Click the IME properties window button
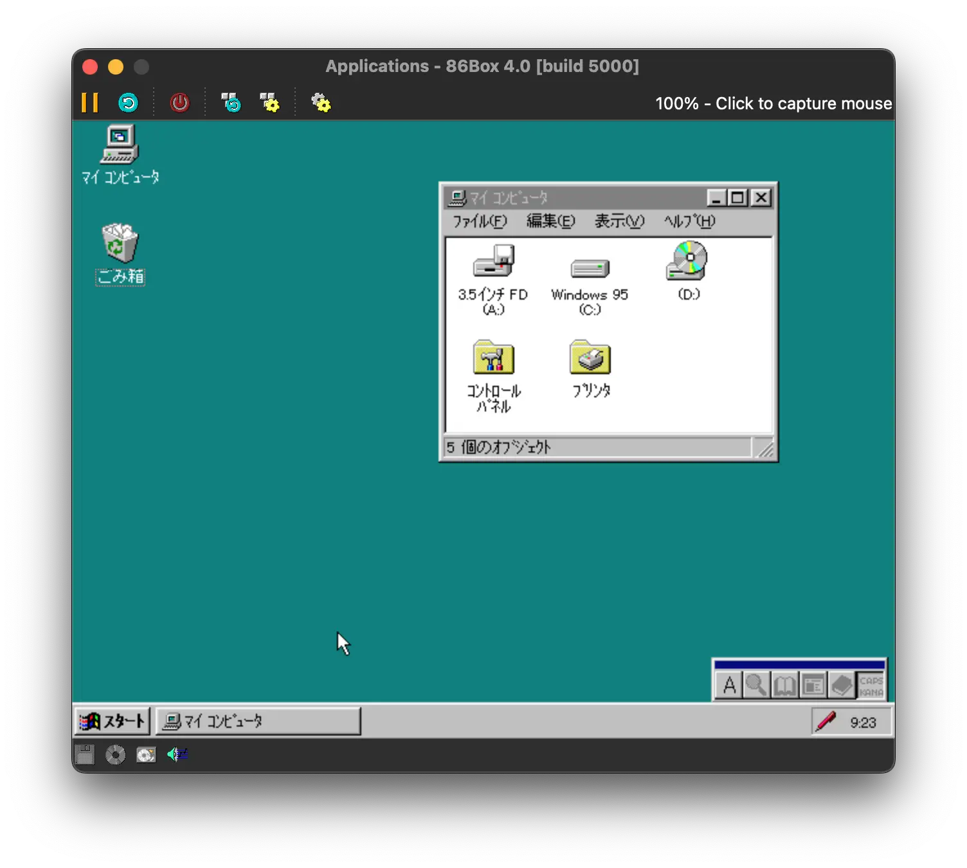The height and width of the screenshot is (868, 967). [x=813, y=685]
